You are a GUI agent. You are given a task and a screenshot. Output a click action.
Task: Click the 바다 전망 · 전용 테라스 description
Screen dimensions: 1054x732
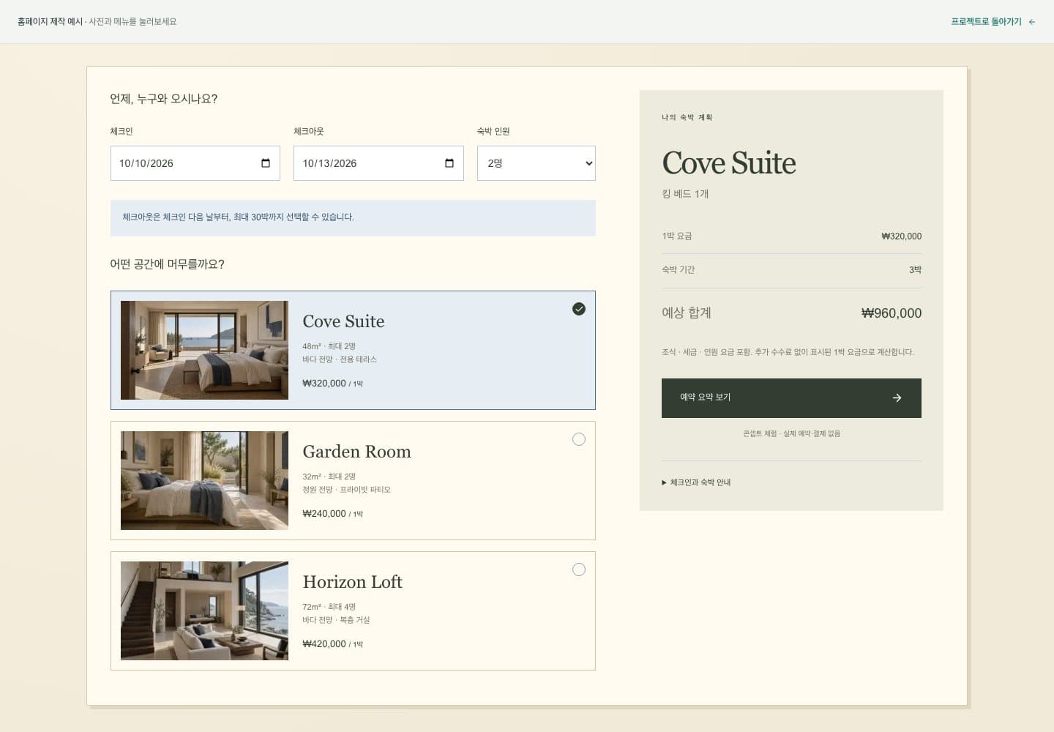(x=340, y=359)
